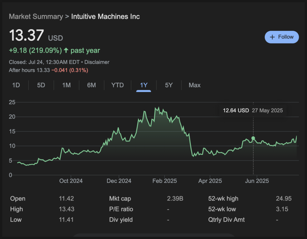Screen dimensions: 307x239
Task: Click the P/E ratio label
Action: click(121, 209)
